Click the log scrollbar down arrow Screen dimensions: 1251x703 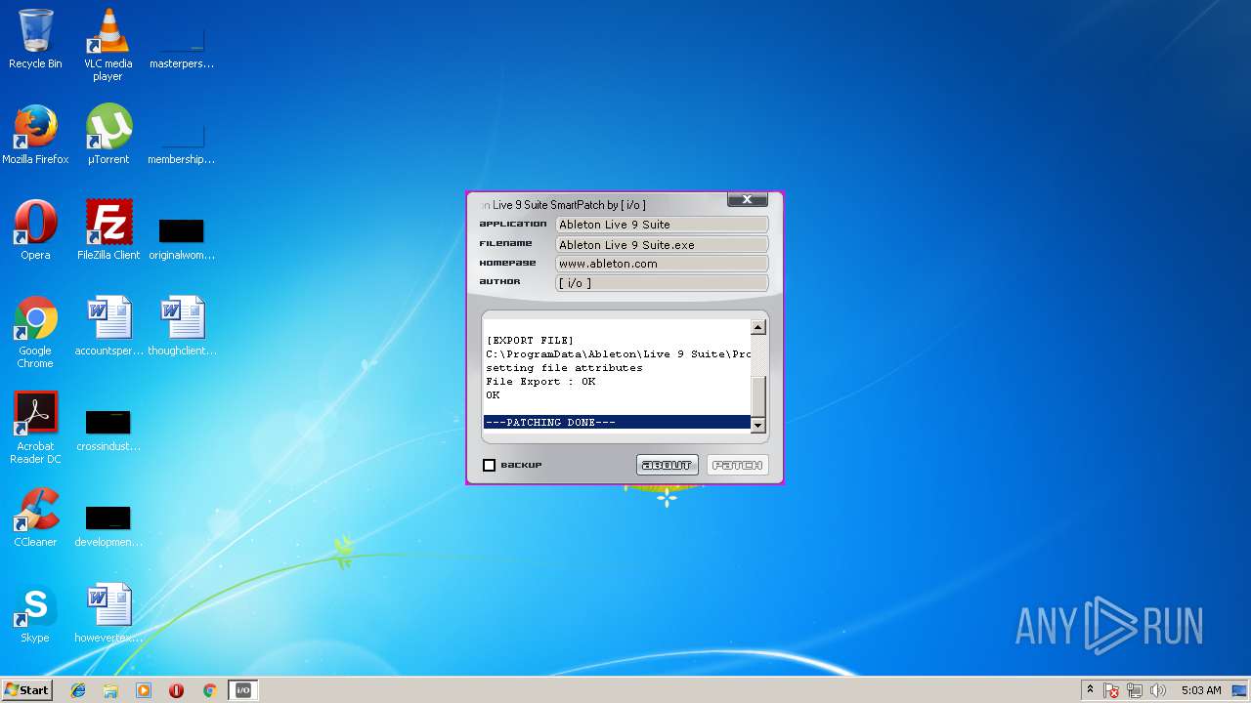click(757, 426)
